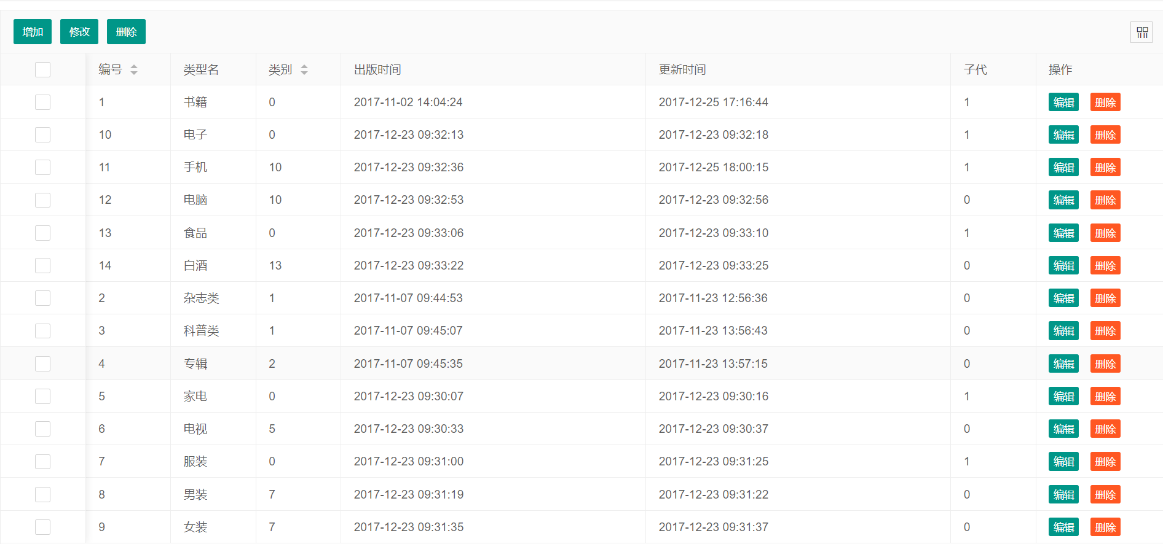Tick the checkbox in 手机 row
The width and height of the screenshot is (1163, 544).
43,167
